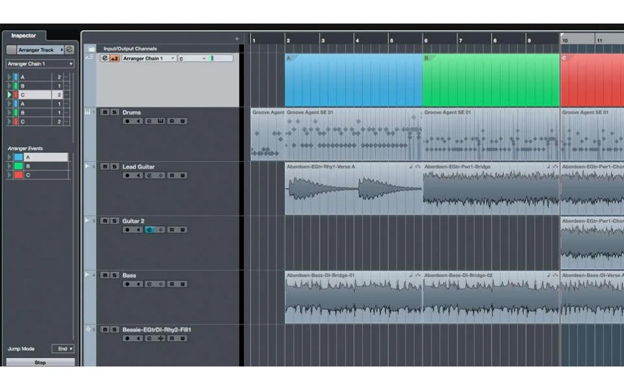Open Arranger Chain 1 dropdown in Inspector
Image resolution: width=624 pixels, height=390 pixels.
point(40,63)
